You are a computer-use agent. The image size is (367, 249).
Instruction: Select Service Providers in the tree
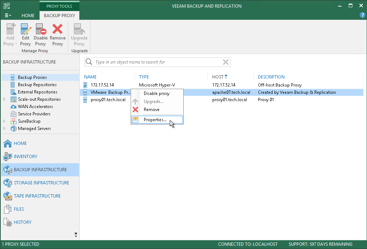click(34, 114)
